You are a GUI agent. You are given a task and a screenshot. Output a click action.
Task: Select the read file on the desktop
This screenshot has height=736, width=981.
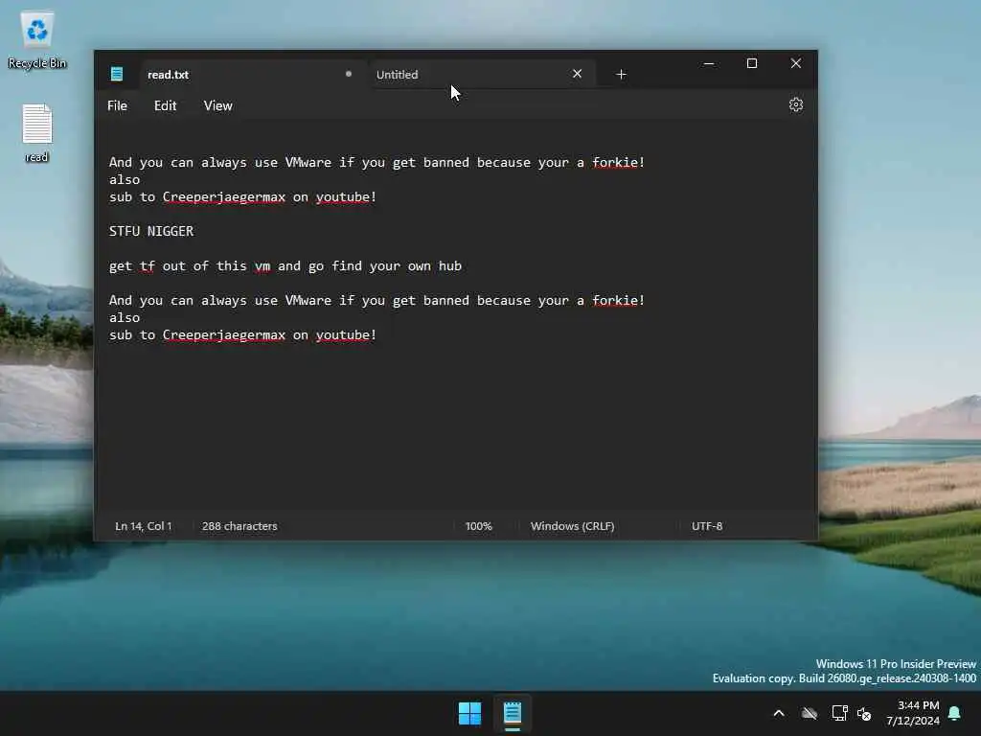click(37, 132)
